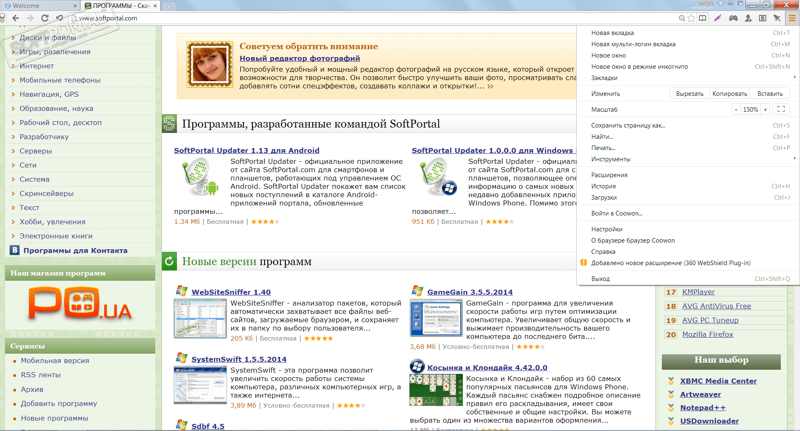The width and height of the screenshot is (800, 431).
Task: Click the Косынка и Клондайк Windows Phone icon
Action: coord(417,366)
